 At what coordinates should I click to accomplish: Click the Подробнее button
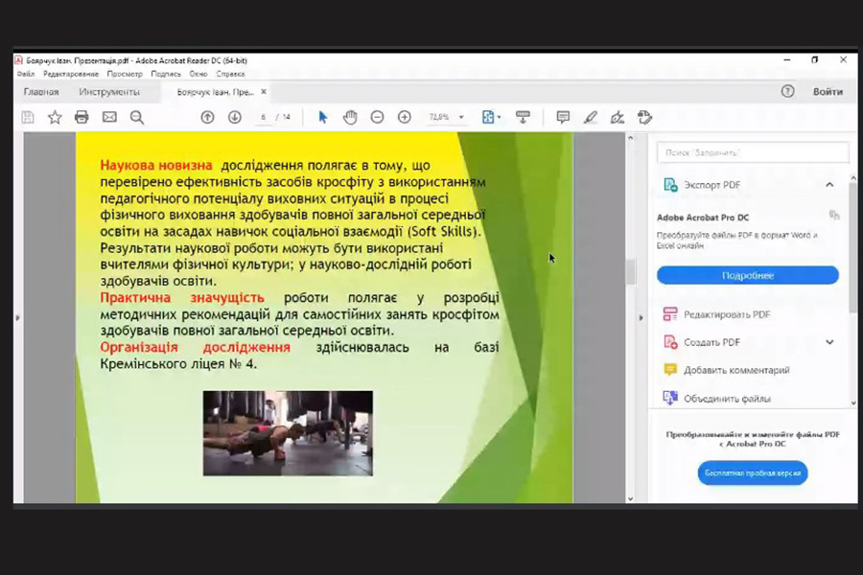(747, 276)
